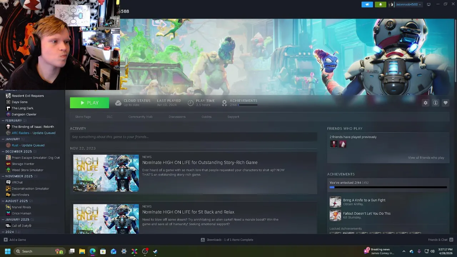Collapse the JANUARY 2025 group
This screenshot has height=257, width=457.
coord(3,220)
